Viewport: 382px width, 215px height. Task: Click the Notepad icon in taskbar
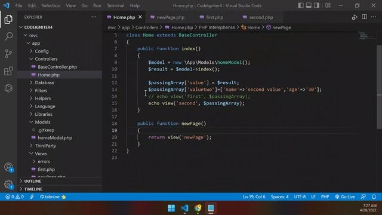211,208
